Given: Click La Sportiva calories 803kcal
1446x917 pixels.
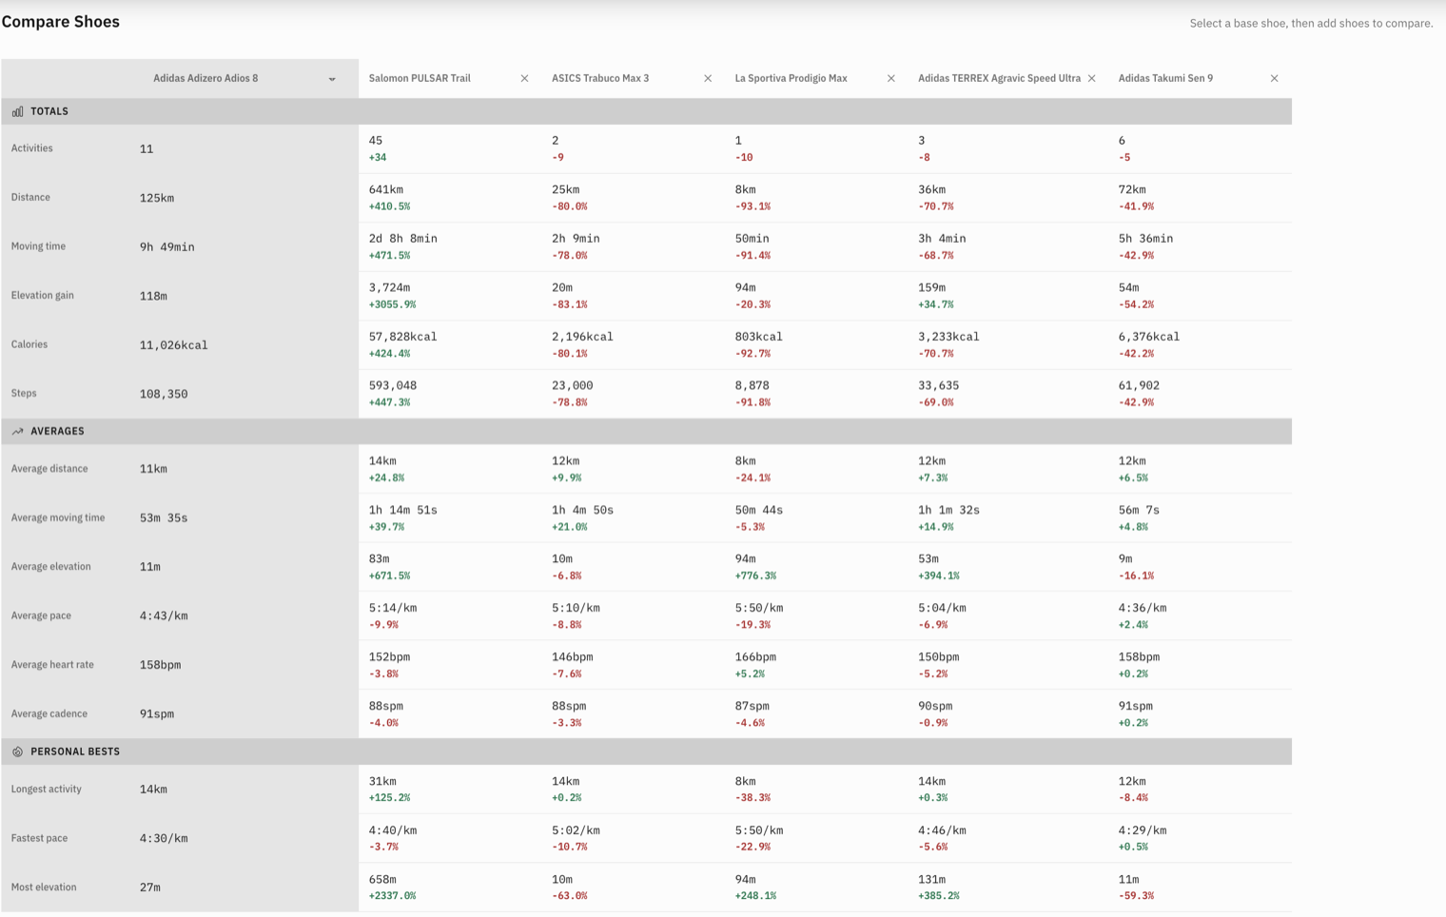Looking at the screenshot, I should coord(758,337).
